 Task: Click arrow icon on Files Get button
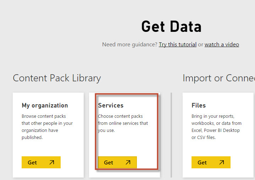222,163
